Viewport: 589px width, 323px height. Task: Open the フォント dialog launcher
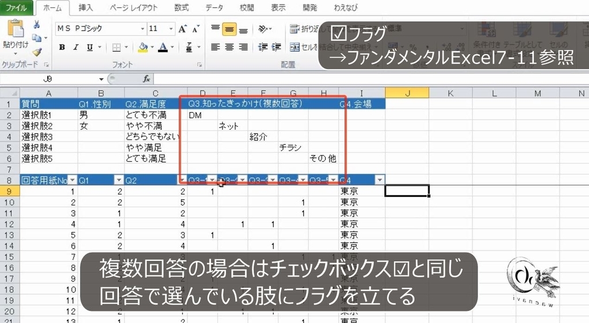[x=200, y=64]
